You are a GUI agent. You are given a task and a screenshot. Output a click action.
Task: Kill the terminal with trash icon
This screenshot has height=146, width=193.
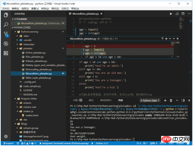[171, 101]
